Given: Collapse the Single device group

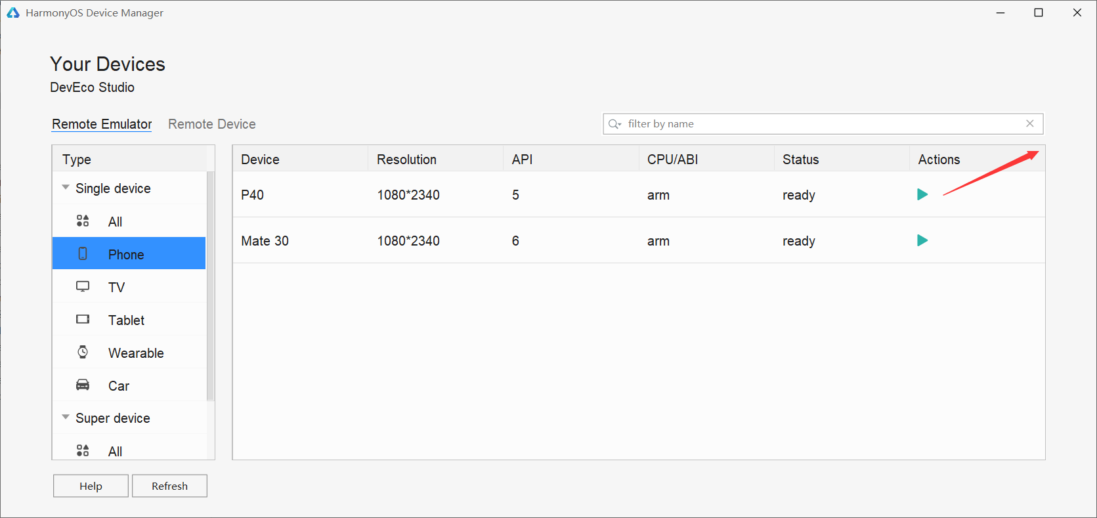Looking at the screenshot, I should click(x=66, y=188).
